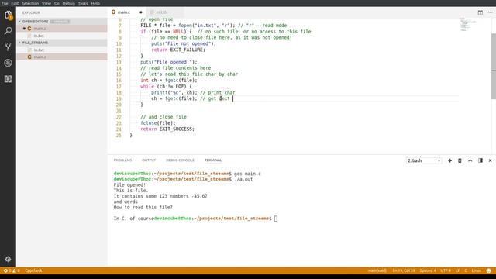Open the Explorer view in activity bar
Viewport: 496px width, 279px height.
pos(8,15)
